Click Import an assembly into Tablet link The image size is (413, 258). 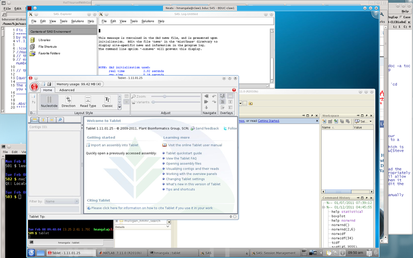point(114,145)
